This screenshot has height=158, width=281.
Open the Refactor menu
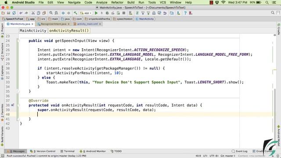point(117,3)
